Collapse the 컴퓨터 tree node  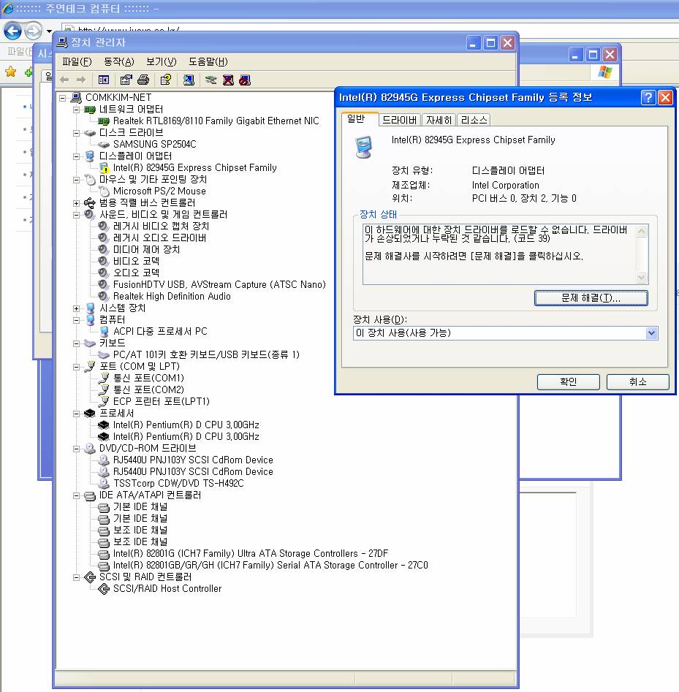76,320
